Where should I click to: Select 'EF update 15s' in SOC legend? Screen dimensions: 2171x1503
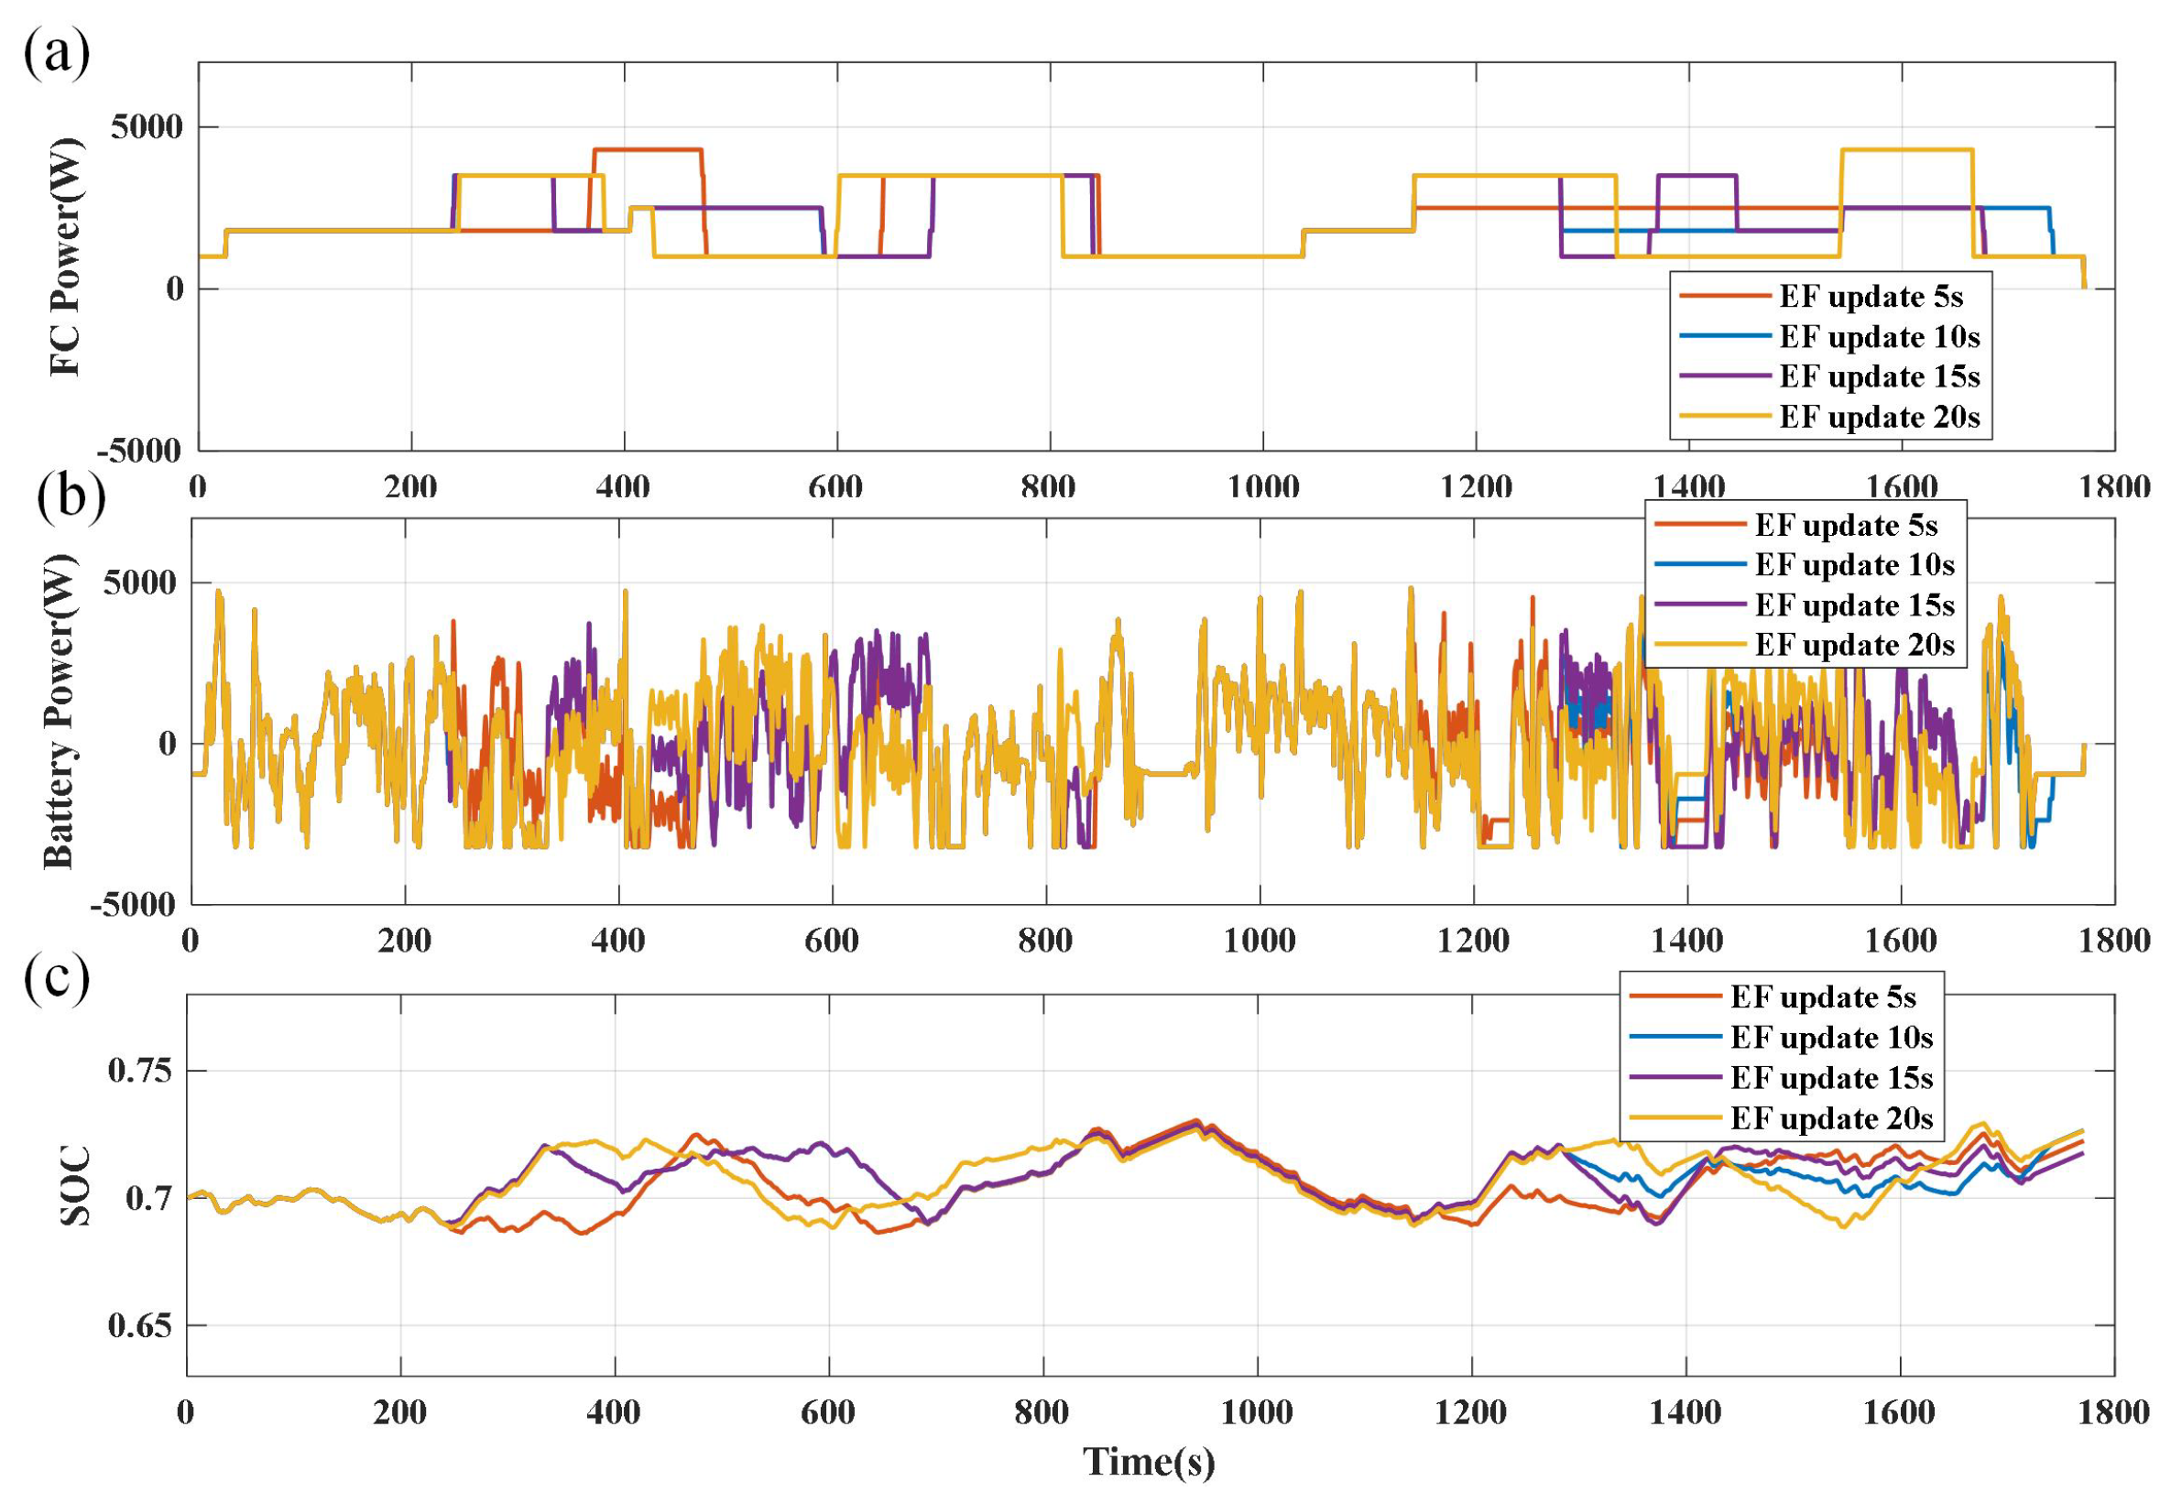click(x=1831, y=1076)
